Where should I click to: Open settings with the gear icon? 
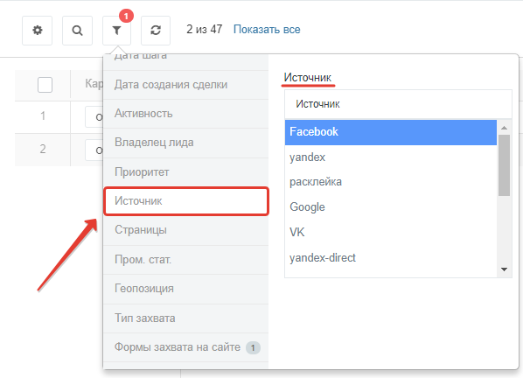[37, 31]
